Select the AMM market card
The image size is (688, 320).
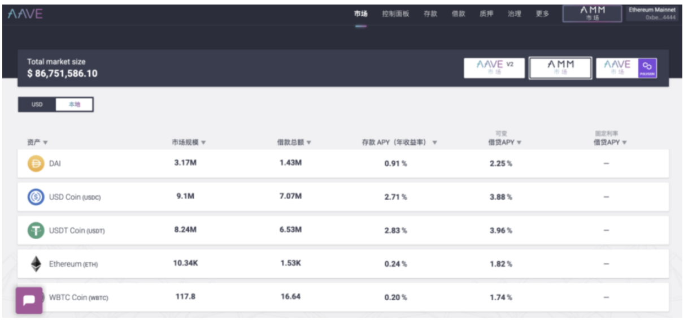560,68
